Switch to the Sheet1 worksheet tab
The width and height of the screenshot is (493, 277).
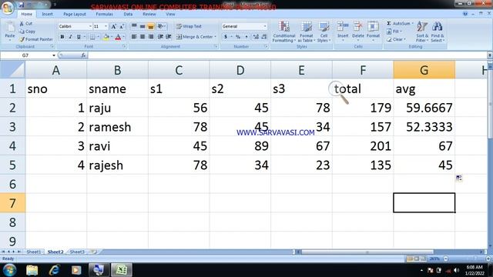click(x=34, y=252)
